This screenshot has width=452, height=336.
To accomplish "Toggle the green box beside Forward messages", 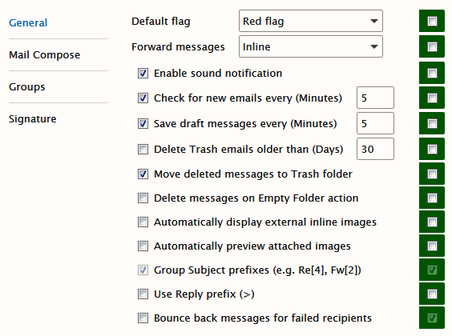I will (432, 46).
